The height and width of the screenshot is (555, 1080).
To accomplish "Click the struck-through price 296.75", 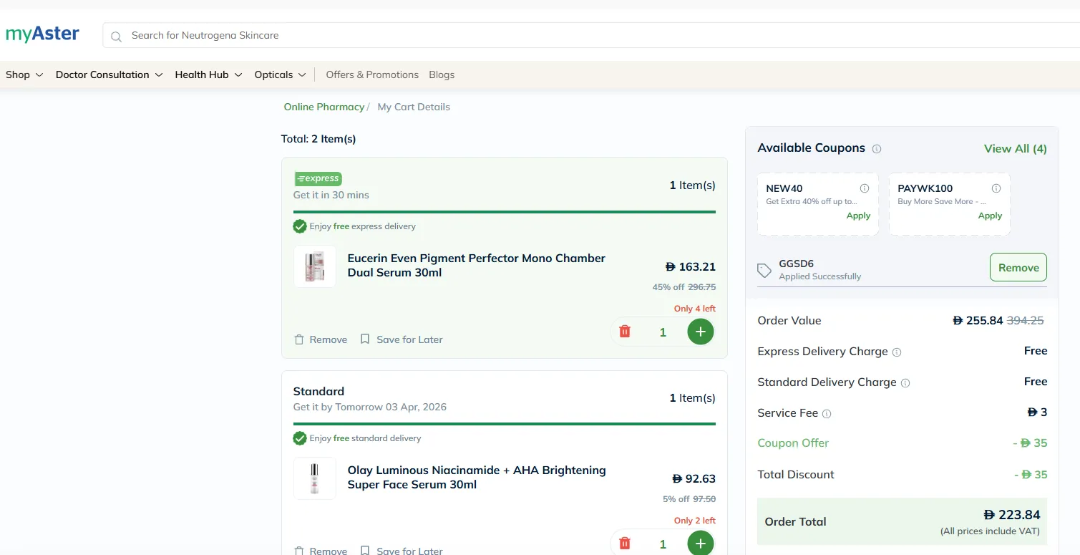I will tap(702, 287).
